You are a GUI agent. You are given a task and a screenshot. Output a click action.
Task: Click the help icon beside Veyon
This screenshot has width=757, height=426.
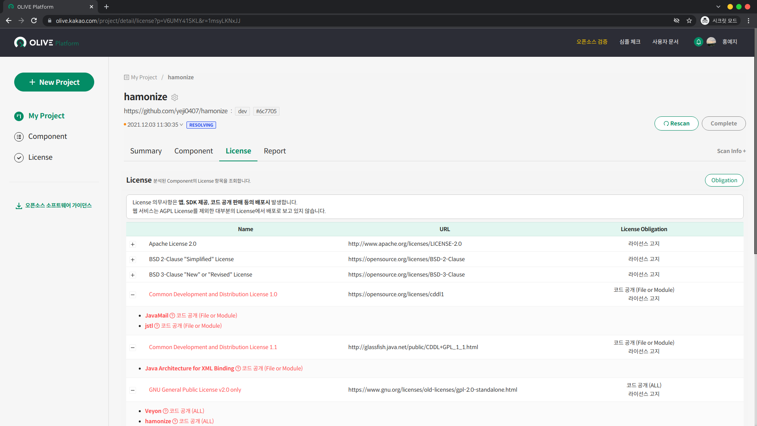(x=166, y=411)
